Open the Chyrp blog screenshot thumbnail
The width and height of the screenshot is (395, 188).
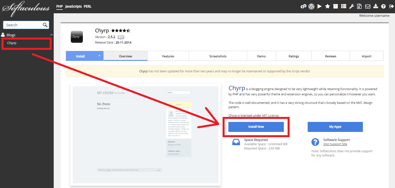pyautogui.click(x=146, y=135)
